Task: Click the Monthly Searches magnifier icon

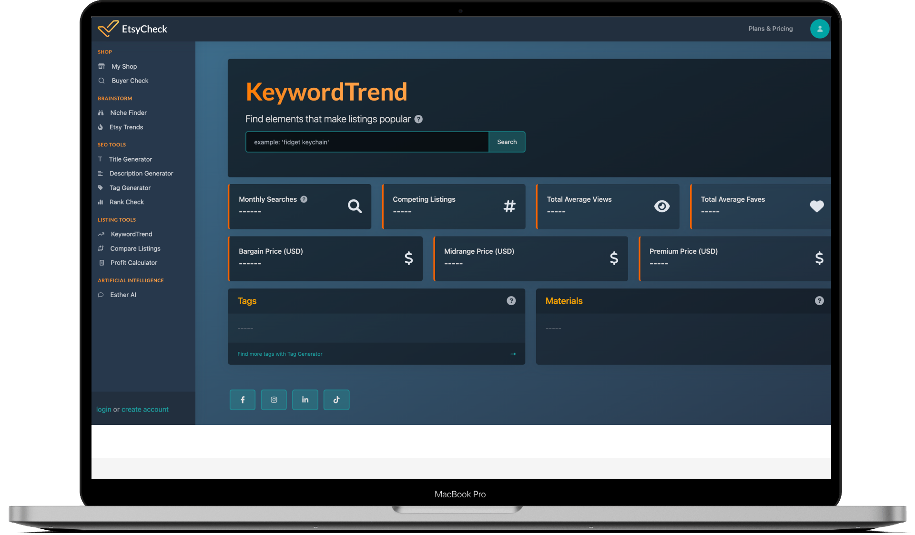Action: 355,206
